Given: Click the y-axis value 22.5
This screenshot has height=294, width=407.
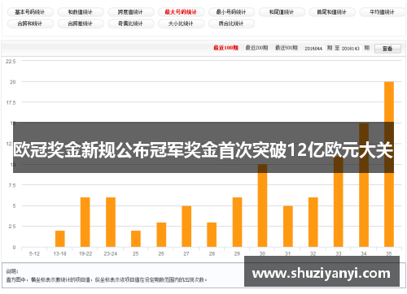Looking at the screenshot, I should (x=11, y=62).
